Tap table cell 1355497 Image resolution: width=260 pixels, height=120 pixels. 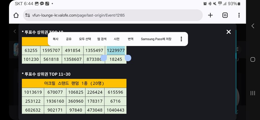(x=94, y=50)
